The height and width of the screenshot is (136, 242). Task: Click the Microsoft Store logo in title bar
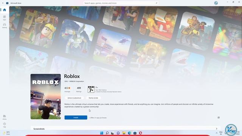7,3
